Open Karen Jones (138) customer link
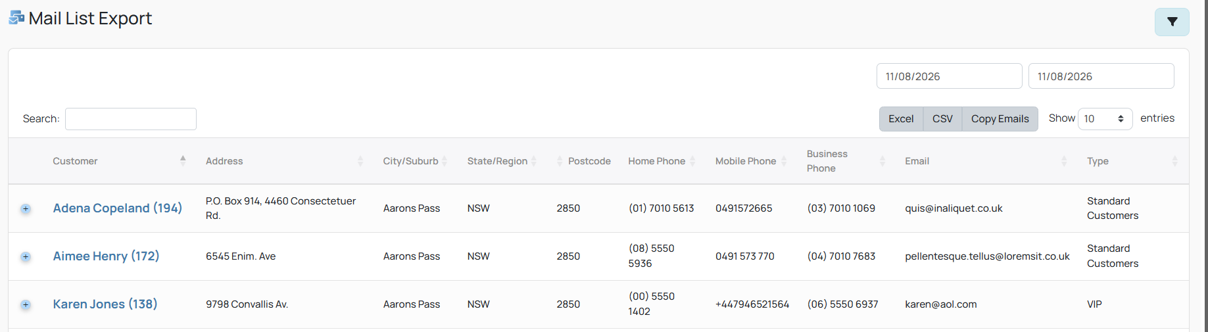The width and height of the screenshot is (1208, 332). [105, 304]
